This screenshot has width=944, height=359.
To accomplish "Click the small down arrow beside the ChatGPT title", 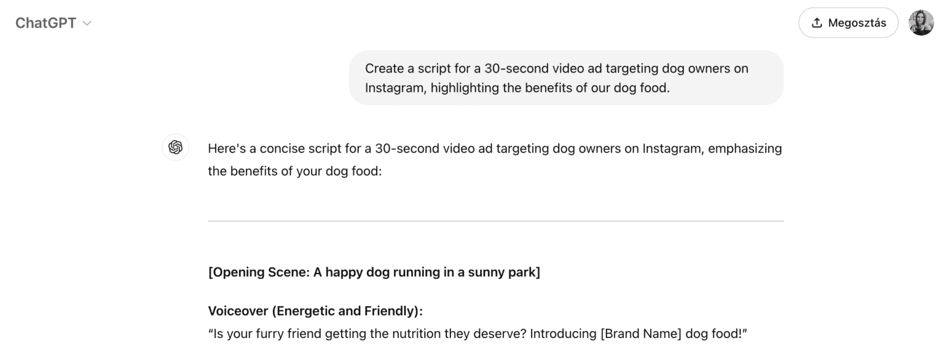I will point(87,23).
